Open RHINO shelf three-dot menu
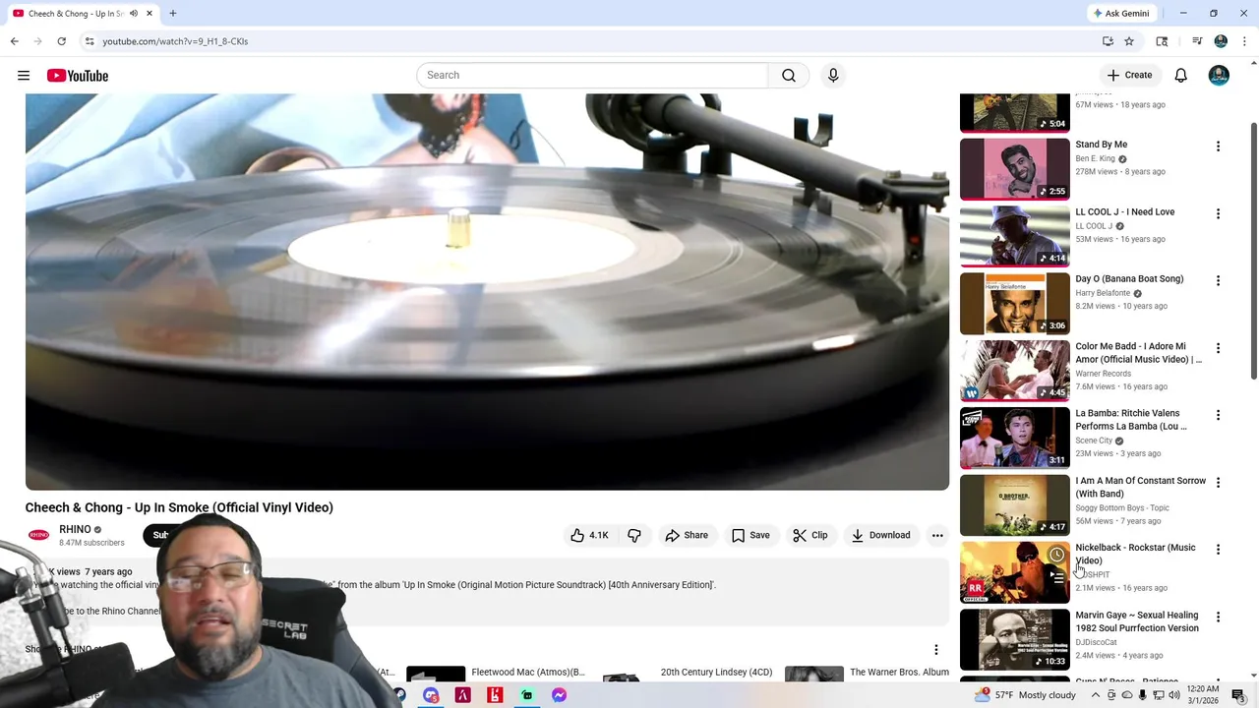This screenshot has height=708, width=1259. coord(936,650)
